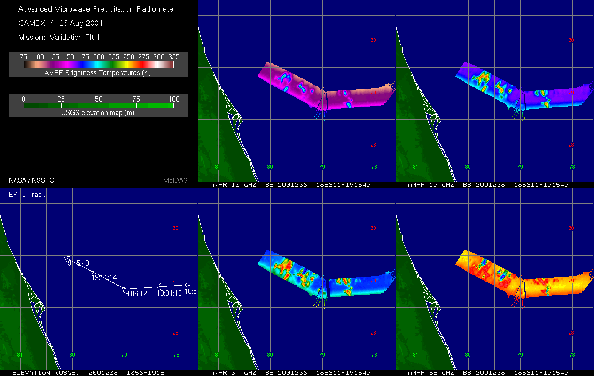Click the AMPR Brightness Temperatures color bar
Viewport: 594px width, 376px height.
pyautogui.click(x=99, y=65)
